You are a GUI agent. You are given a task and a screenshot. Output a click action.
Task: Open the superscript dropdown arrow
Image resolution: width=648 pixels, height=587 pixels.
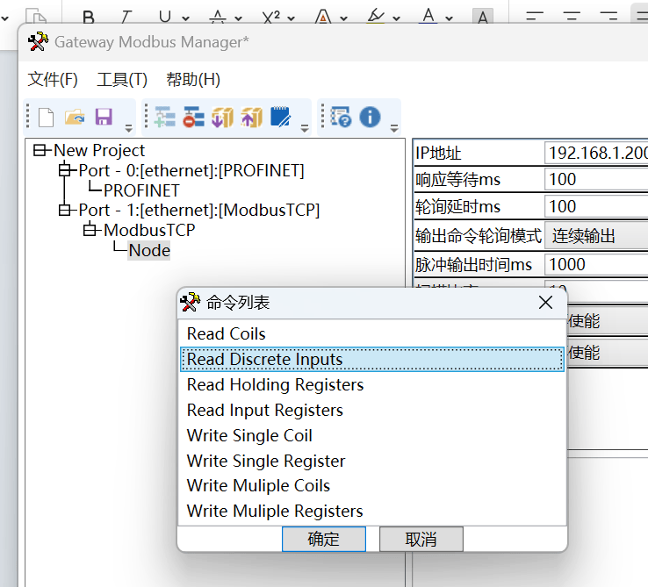pyautogui.click(x=291, y=18)
